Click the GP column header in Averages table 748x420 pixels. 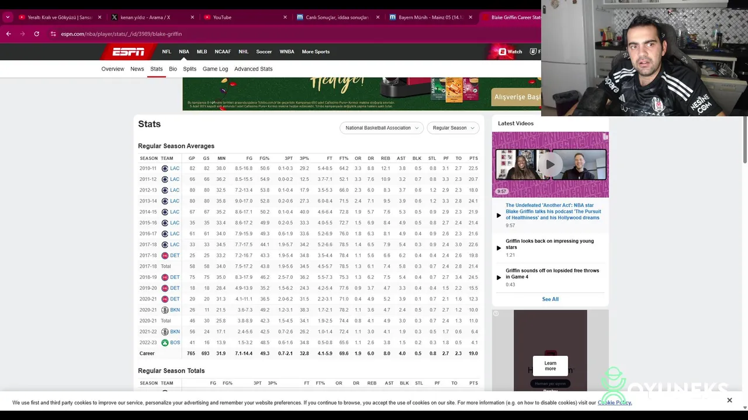click(192, 159)
